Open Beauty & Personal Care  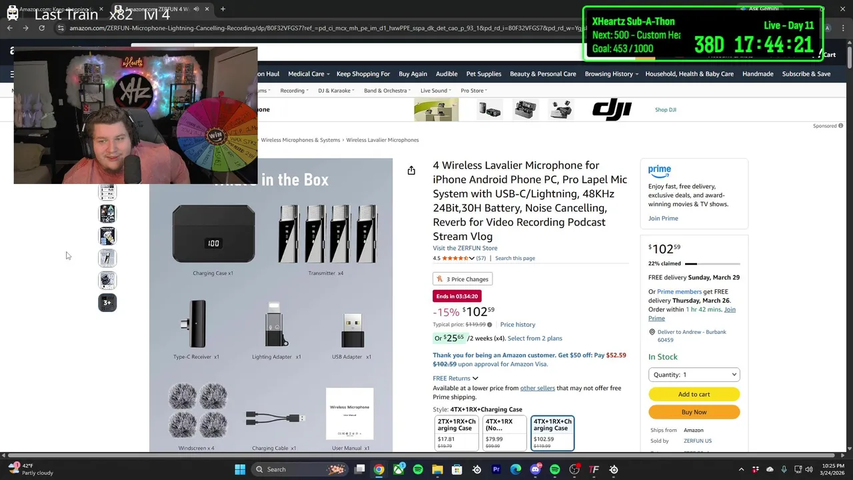coord(542,74)
